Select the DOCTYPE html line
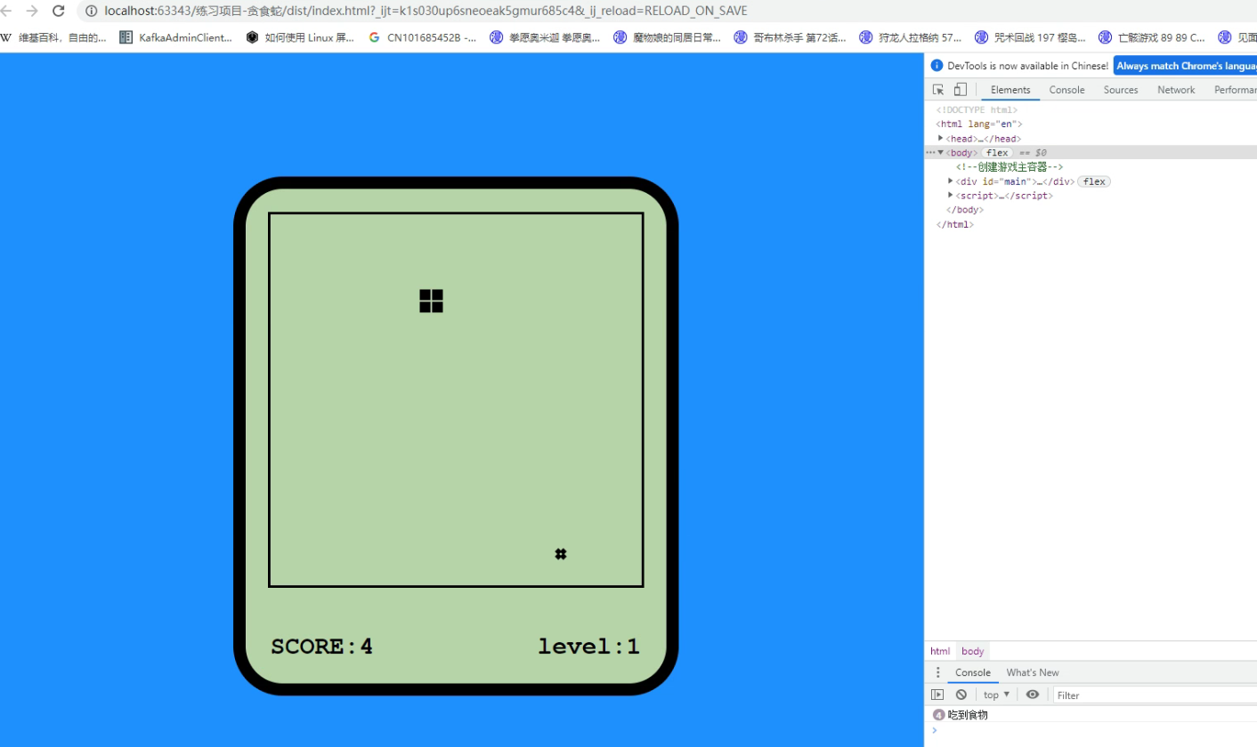Viewport: 1257px width, 747px height. [x=977, y=110]
